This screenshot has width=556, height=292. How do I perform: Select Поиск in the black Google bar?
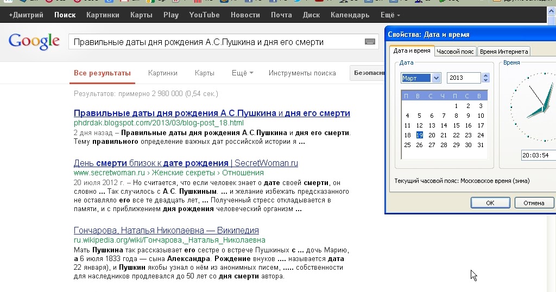click(65, 15)
